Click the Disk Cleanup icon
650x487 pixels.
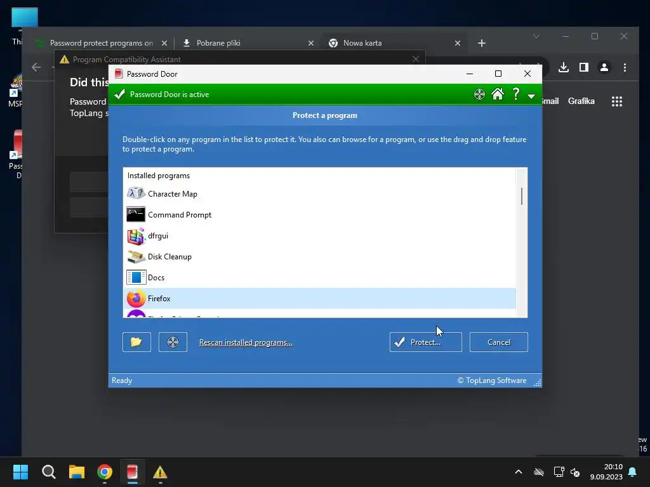(x=136, y=256)
